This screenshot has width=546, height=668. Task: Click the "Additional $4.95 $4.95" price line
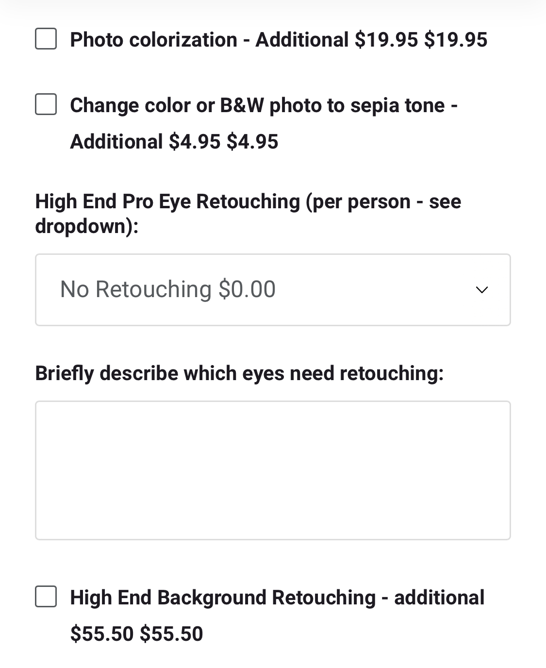pos(174,142)
